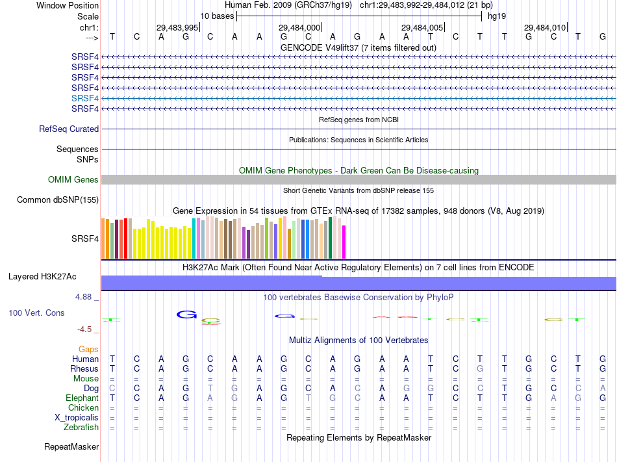Select the 100 Vert. Cons track label

(x=36, y=313)
